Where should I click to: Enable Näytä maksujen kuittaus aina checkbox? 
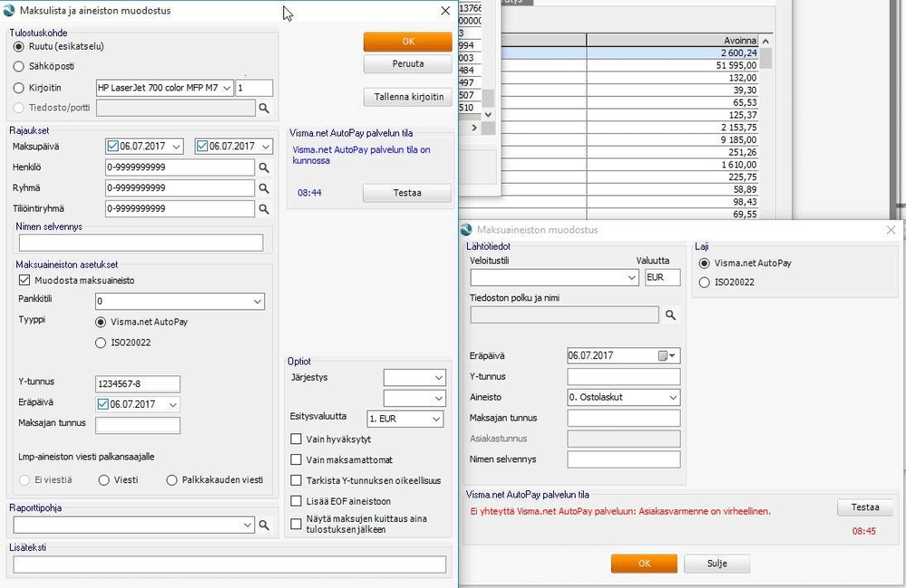296,524
